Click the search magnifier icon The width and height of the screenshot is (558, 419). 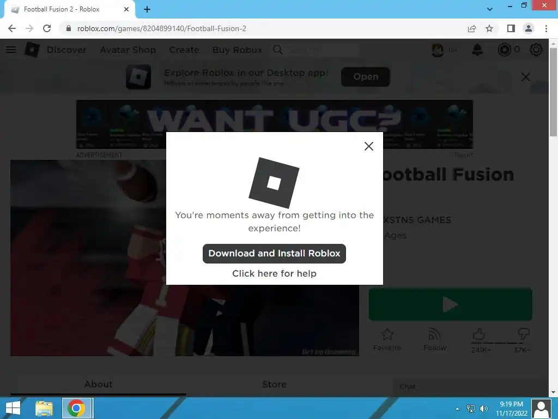277,50
